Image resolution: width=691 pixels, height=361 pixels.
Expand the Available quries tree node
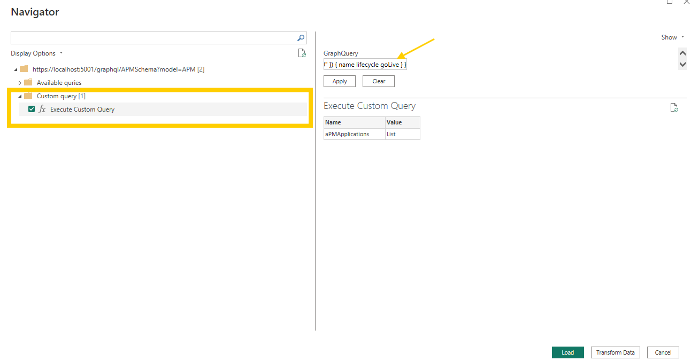pyautogui.click(x=20, y=82)
